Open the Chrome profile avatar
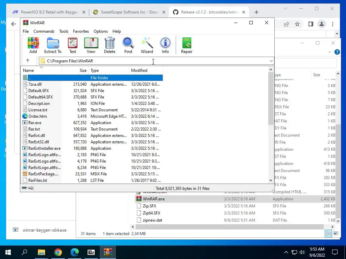Image resolution: width=346 pixels, height=259 pixels. 322,24
